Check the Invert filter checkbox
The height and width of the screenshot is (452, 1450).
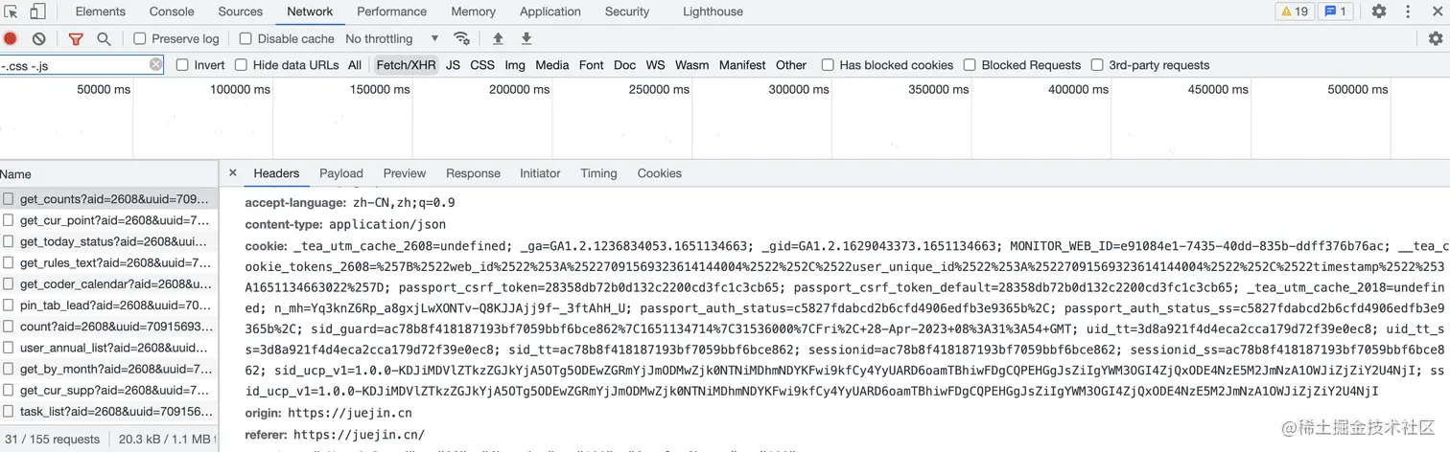coord(182,65)
